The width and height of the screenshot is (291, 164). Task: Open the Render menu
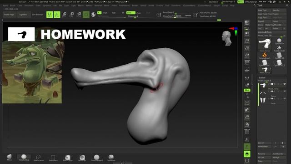click(135, 5)
